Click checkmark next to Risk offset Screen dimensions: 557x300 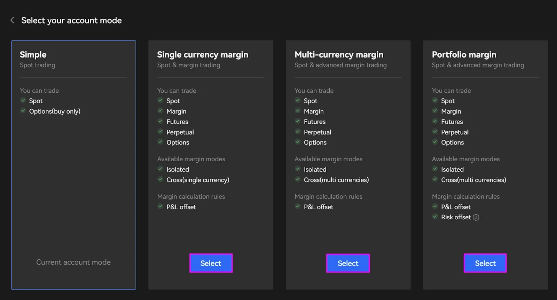pos(435,217)
